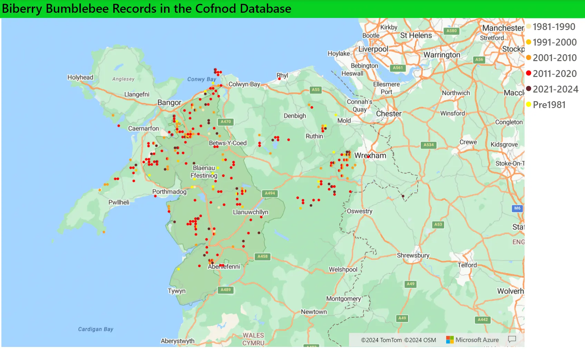This screenshot has height=349, width=585.
Task: Filter by the 1991-2000 legend label
Action: [554, 42]
